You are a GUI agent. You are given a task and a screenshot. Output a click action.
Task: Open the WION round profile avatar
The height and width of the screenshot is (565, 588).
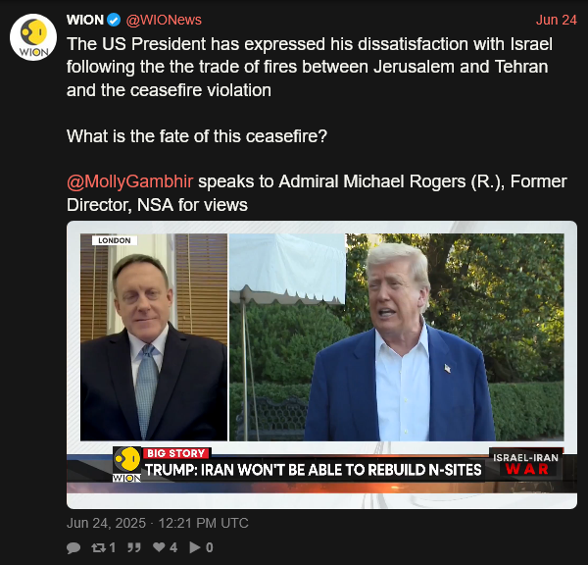[x=33, y=37]
